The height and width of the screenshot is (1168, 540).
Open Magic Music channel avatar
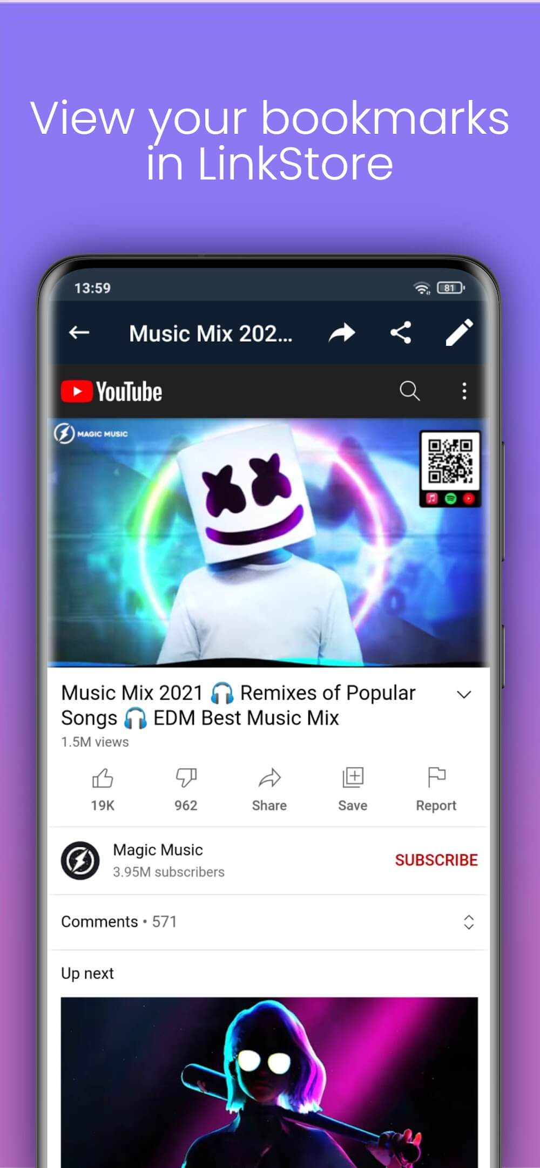(80, 860)
